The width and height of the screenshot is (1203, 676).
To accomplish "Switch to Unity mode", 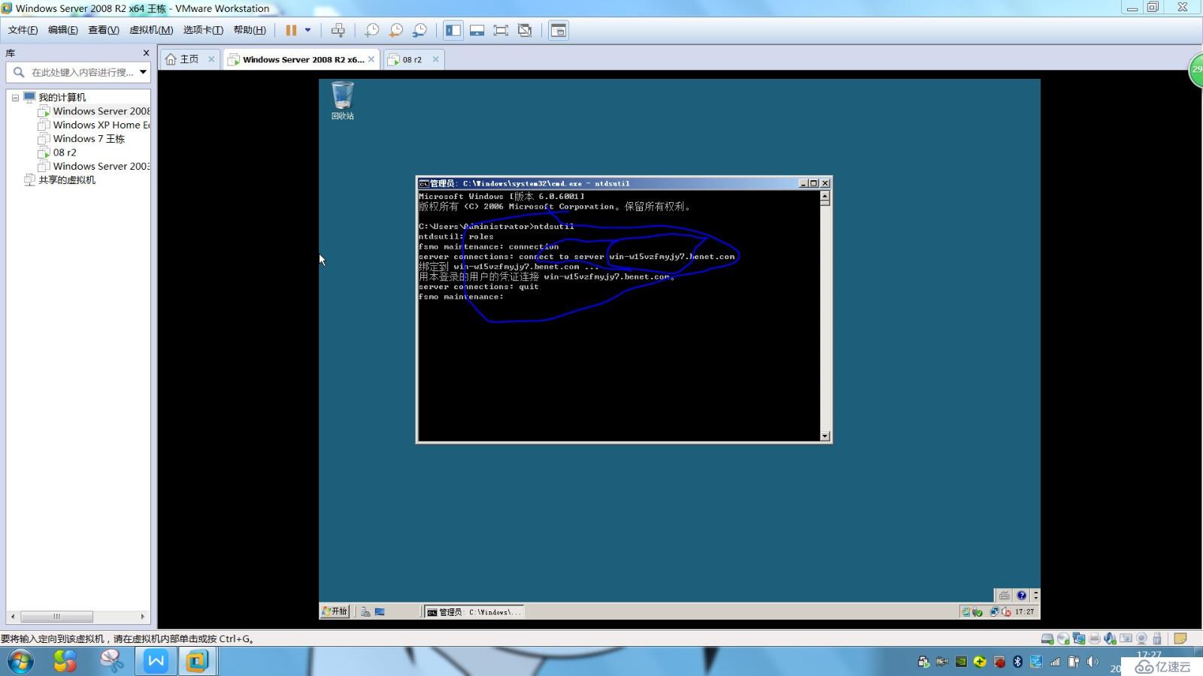I will click(x=525, y=30).
